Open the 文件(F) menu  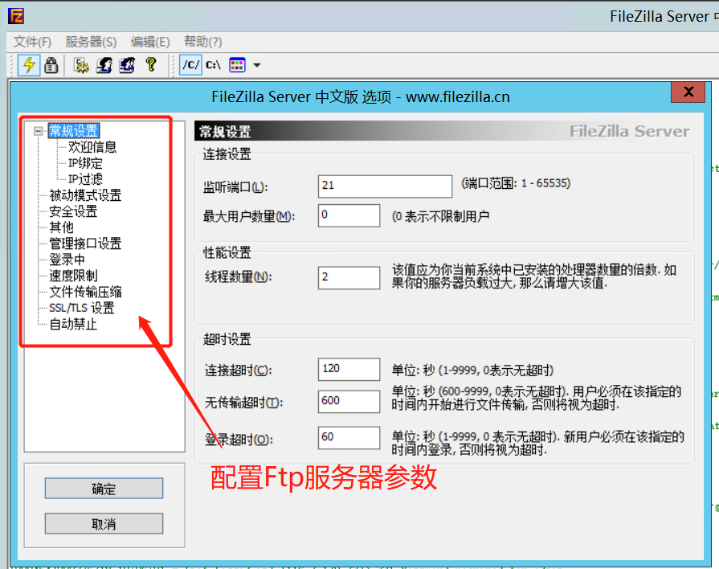pos(32,42)
